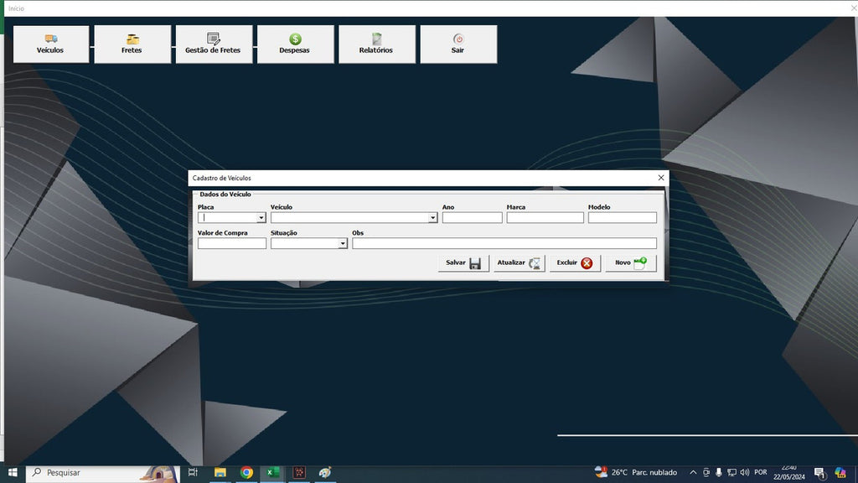
Task: Expand the Situação dropdown arrow
Action: click(x=343, y=244)
